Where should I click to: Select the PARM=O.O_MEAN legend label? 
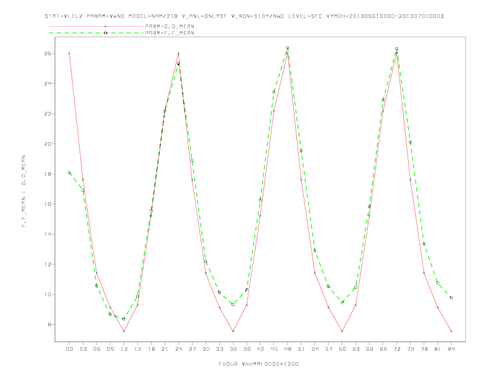(x=170, y=26)
